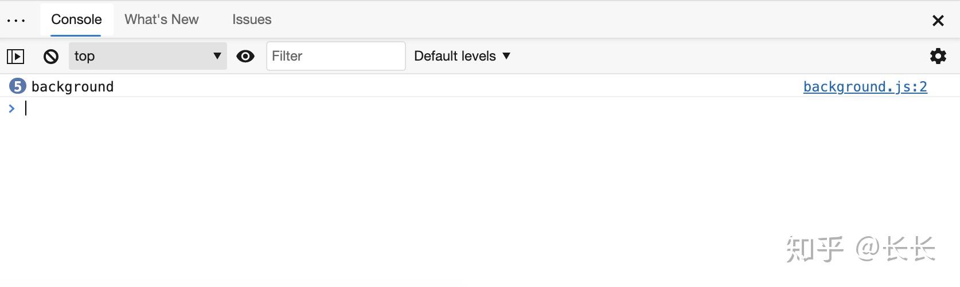Click the repeat count badge showing 5
The image size is (960, 287).
[18, 86]
